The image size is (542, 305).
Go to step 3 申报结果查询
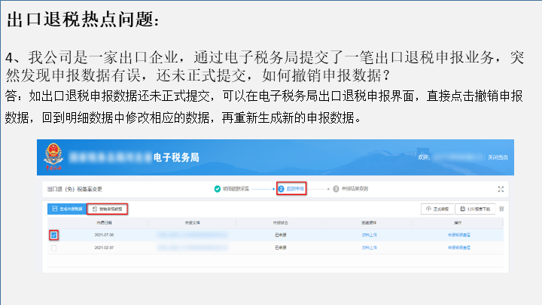pos(351,189)
